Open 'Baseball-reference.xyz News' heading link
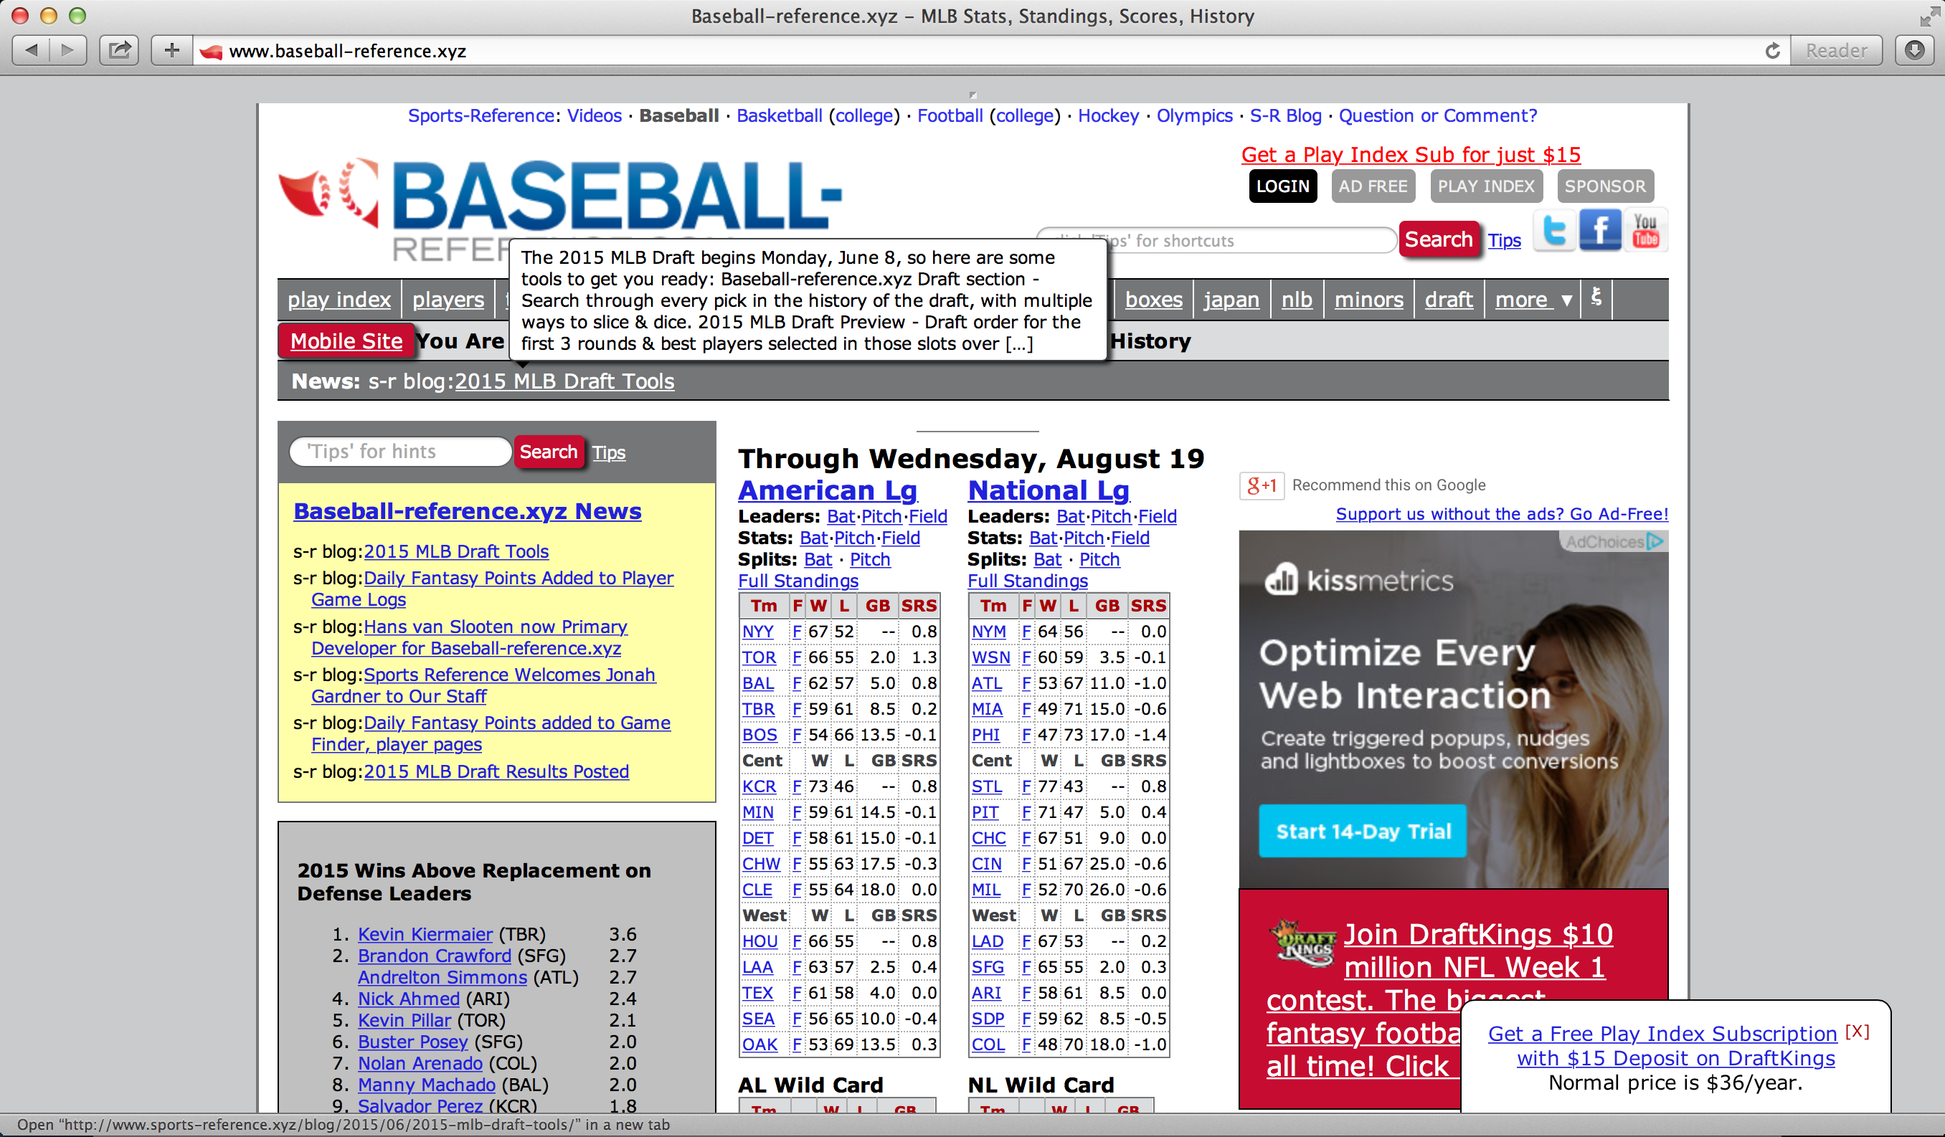The width and height of the screenshot is (1945, 1137). 467,511
